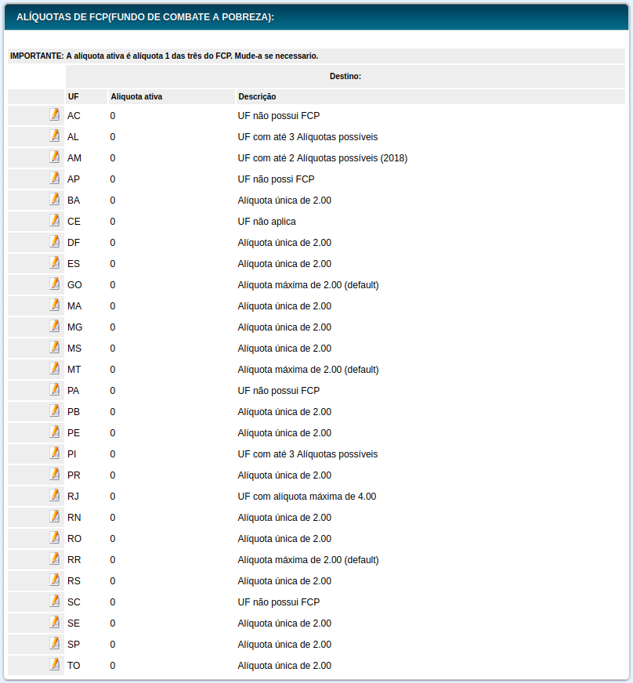Edit the RJ FCP entry
Screen dimensions: 633x683
(55, 495)
